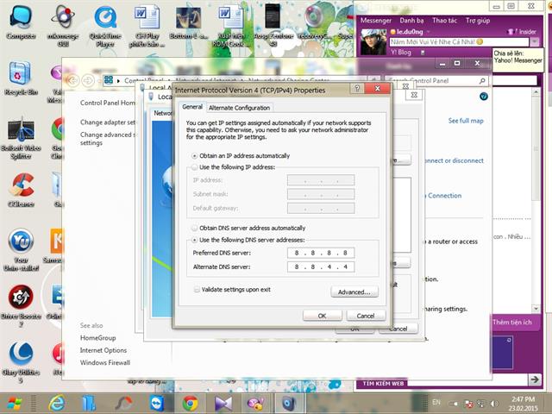This screenshot has height=414, width=552.
Task: Enable Validate settings upon exit checkbox
Action: tap(198, 290)
